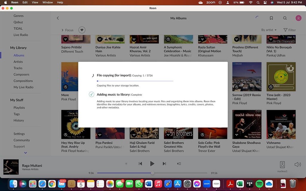This screenshot has height=191, width=306.
Task: Click the track seek bar handle
Action: coord(152,173)
